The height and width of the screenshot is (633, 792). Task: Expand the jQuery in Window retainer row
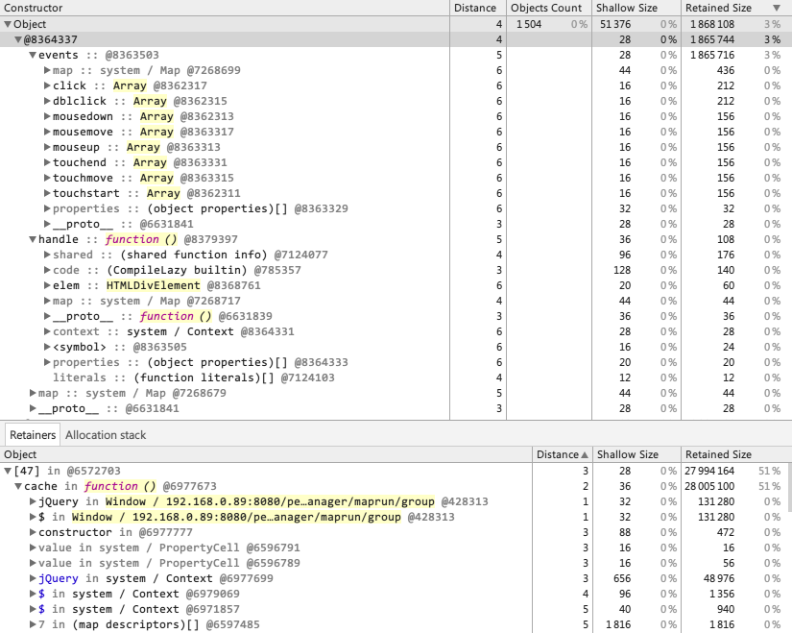pos(33,501)
